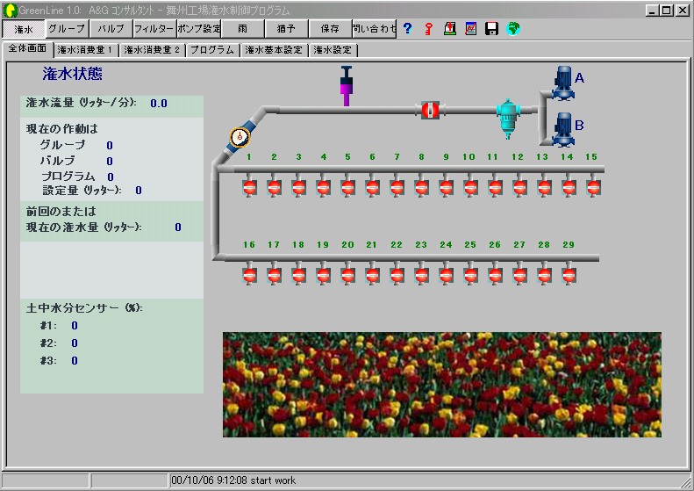The height and width of the screenshot is (491, 694).
Task: Open the 潅水消費量 2 tab
Action: [152, 50]
